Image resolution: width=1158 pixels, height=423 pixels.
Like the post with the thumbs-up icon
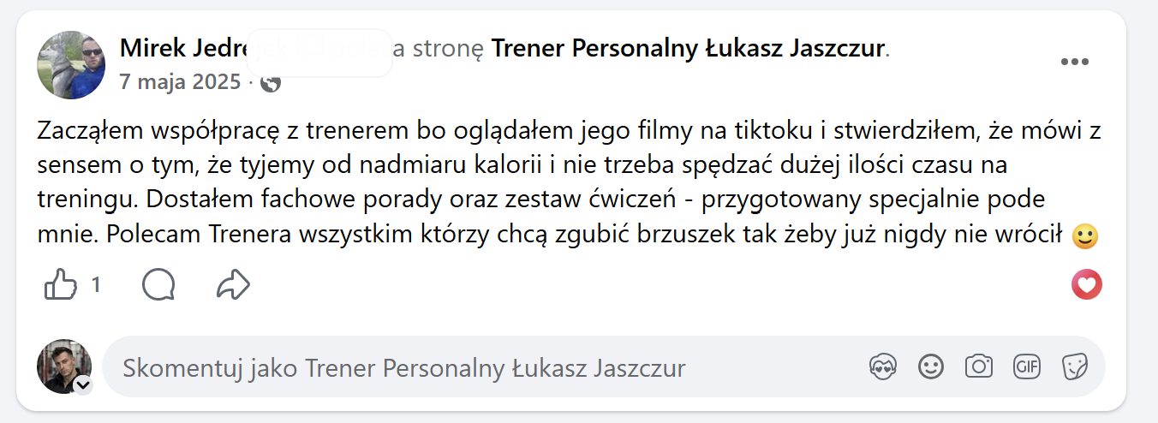tap(61, 284)
